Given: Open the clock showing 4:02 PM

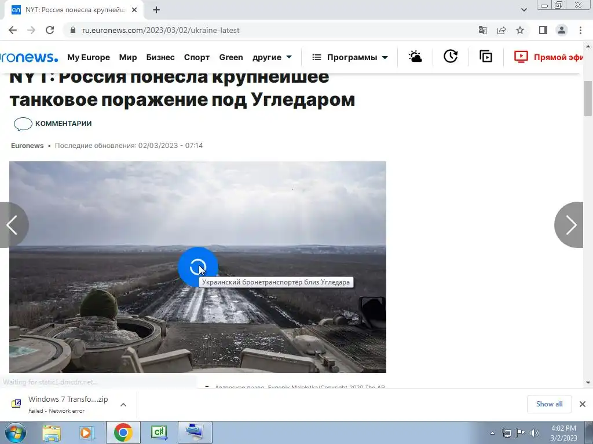Looking at the screenshot, I should click(x=563, y=433).
